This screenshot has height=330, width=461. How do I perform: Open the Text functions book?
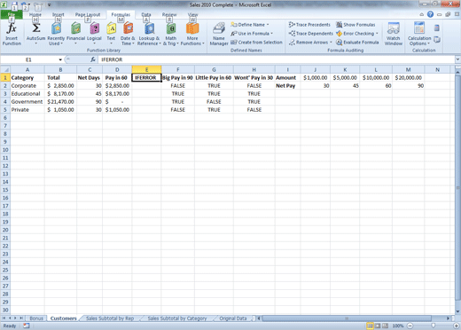111,35
